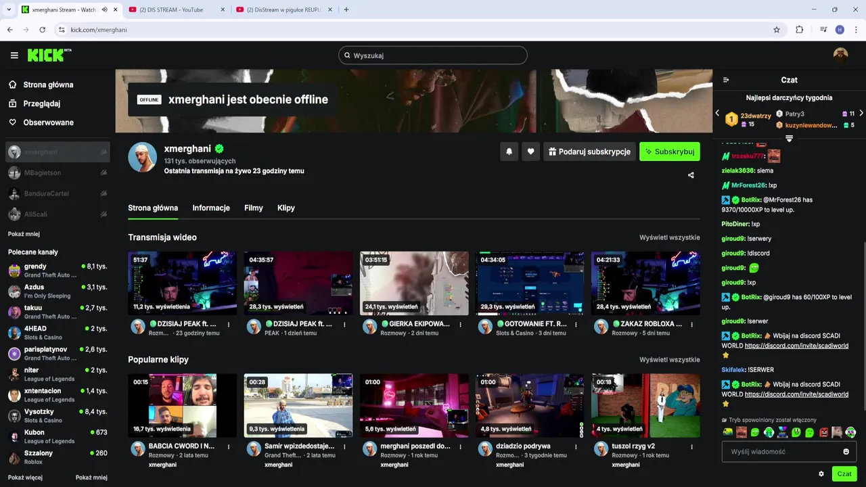Bookmark this page with star icon
This screenshot has width=866, height=487.
pos(777,30)
